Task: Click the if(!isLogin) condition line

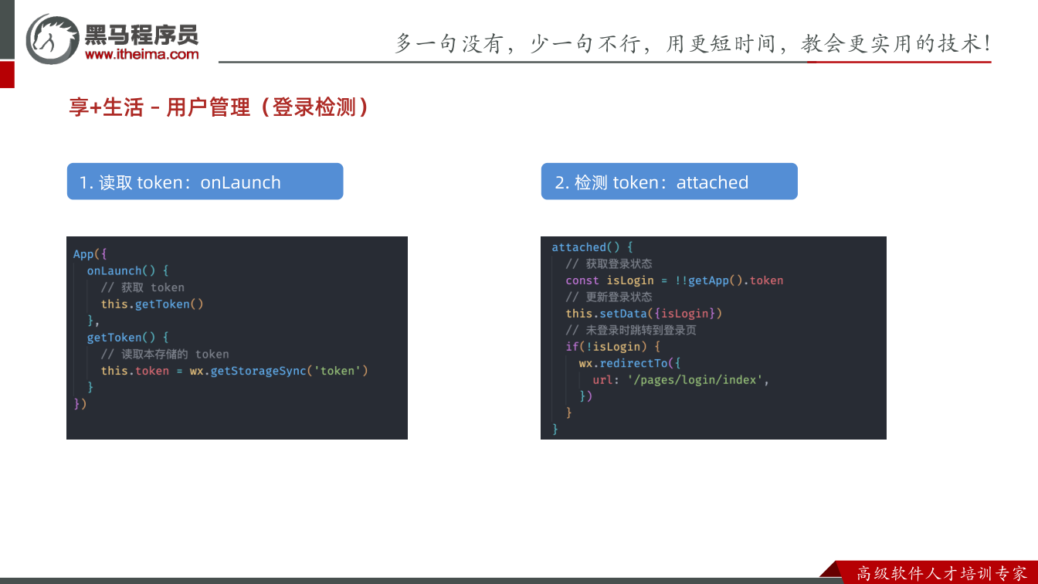Action: point(613,347)
